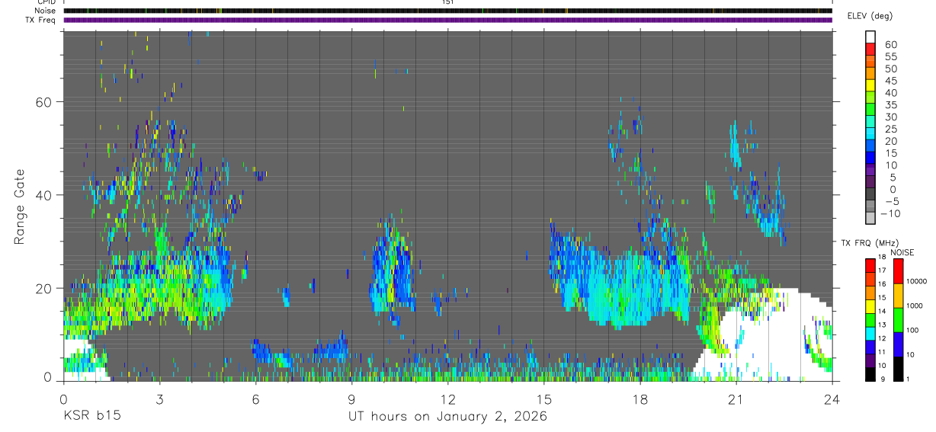The width and height of the screenshot is (936, 432).
Task: Click the ELEV colorbar label "25"
Action: tap(890, 129)
